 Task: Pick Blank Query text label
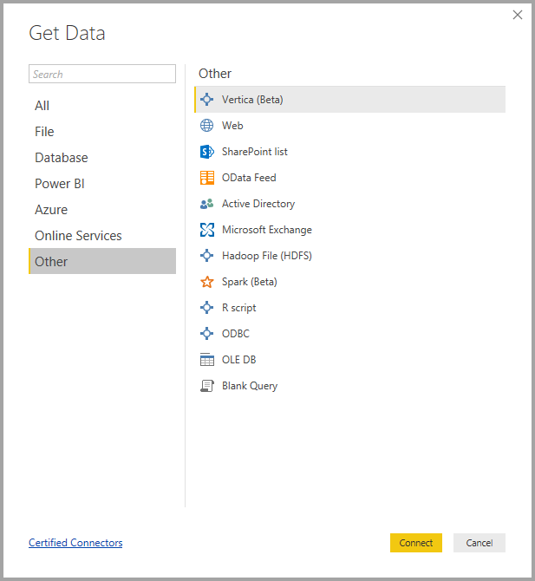[x=250, y=386]
